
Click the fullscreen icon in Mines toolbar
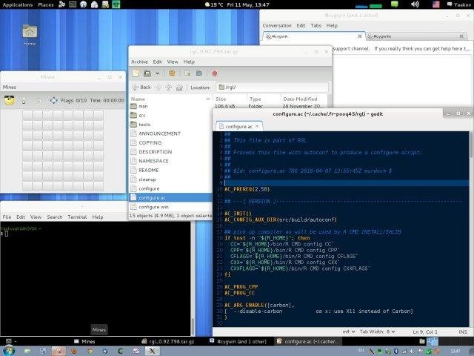click(x=53, y=100)
